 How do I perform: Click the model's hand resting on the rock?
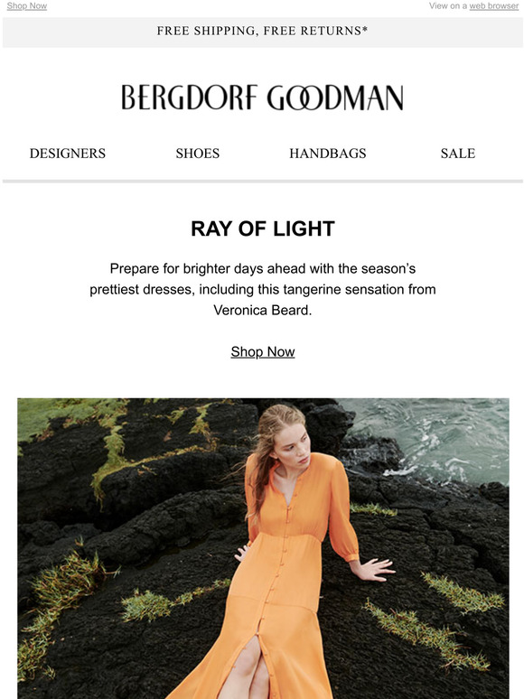click(x=376, y=569)
